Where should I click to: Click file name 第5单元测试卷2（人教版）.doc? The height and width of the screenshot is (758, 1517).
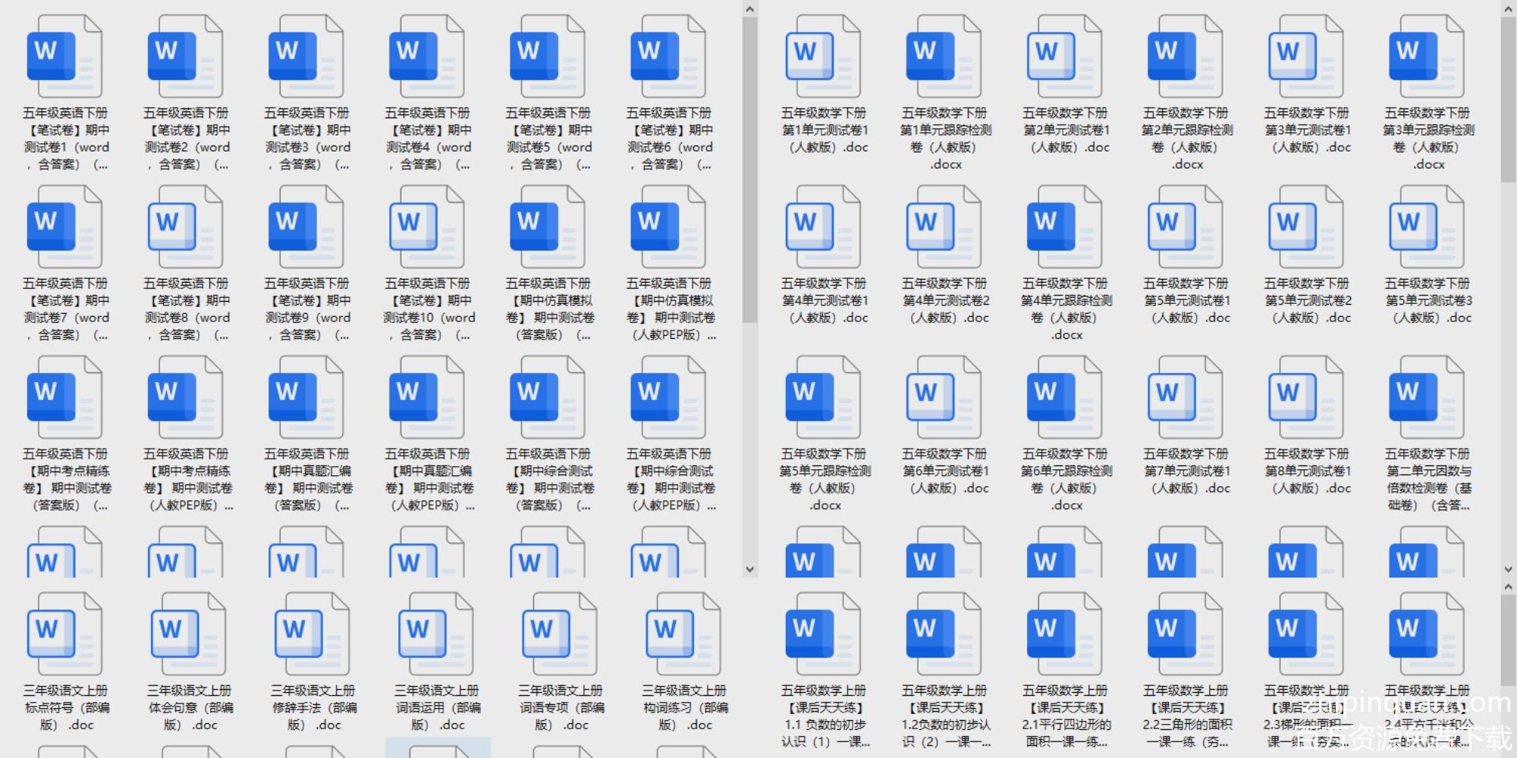click(x=1308, y=301)
